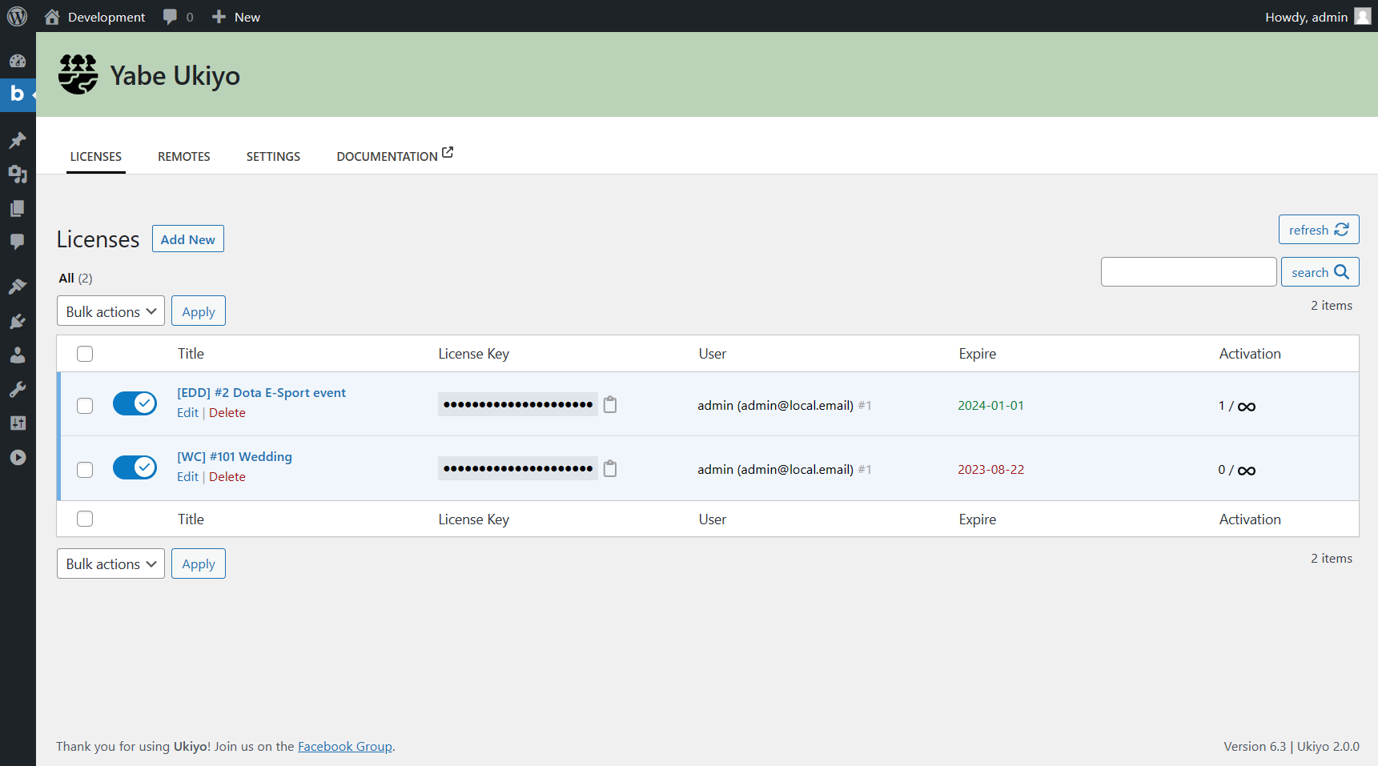Copy the Dota E-Sport license key
This screenshot has height=766, width=1378.
click(x=610, y=405)
